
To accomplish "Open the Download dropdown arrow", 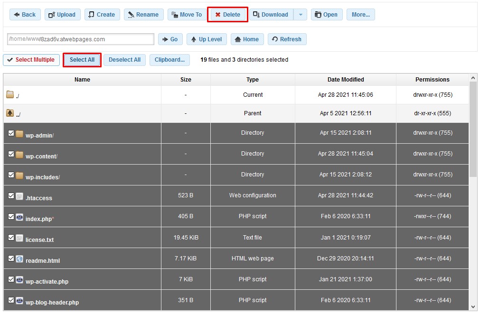I will 301,14.
